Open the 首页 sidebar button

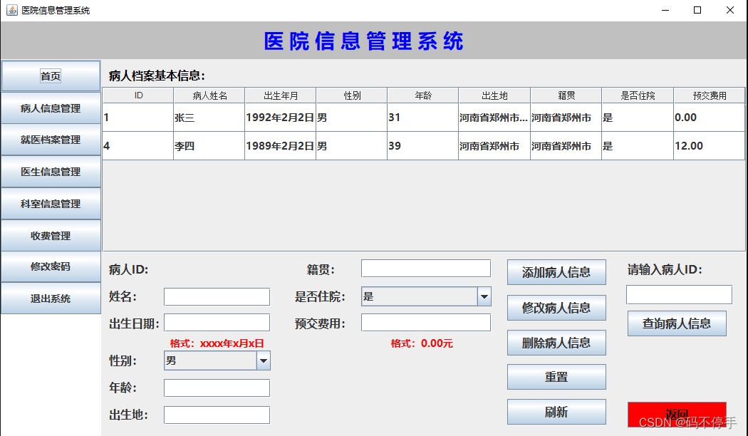pos(51,76)
